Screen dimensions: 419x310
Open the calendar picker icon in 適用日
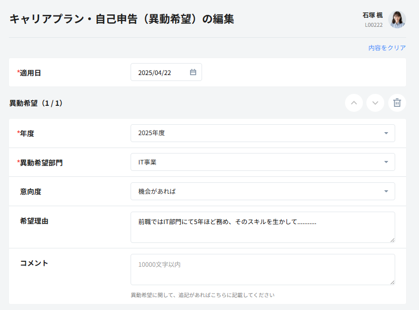[x=193, y=72]
